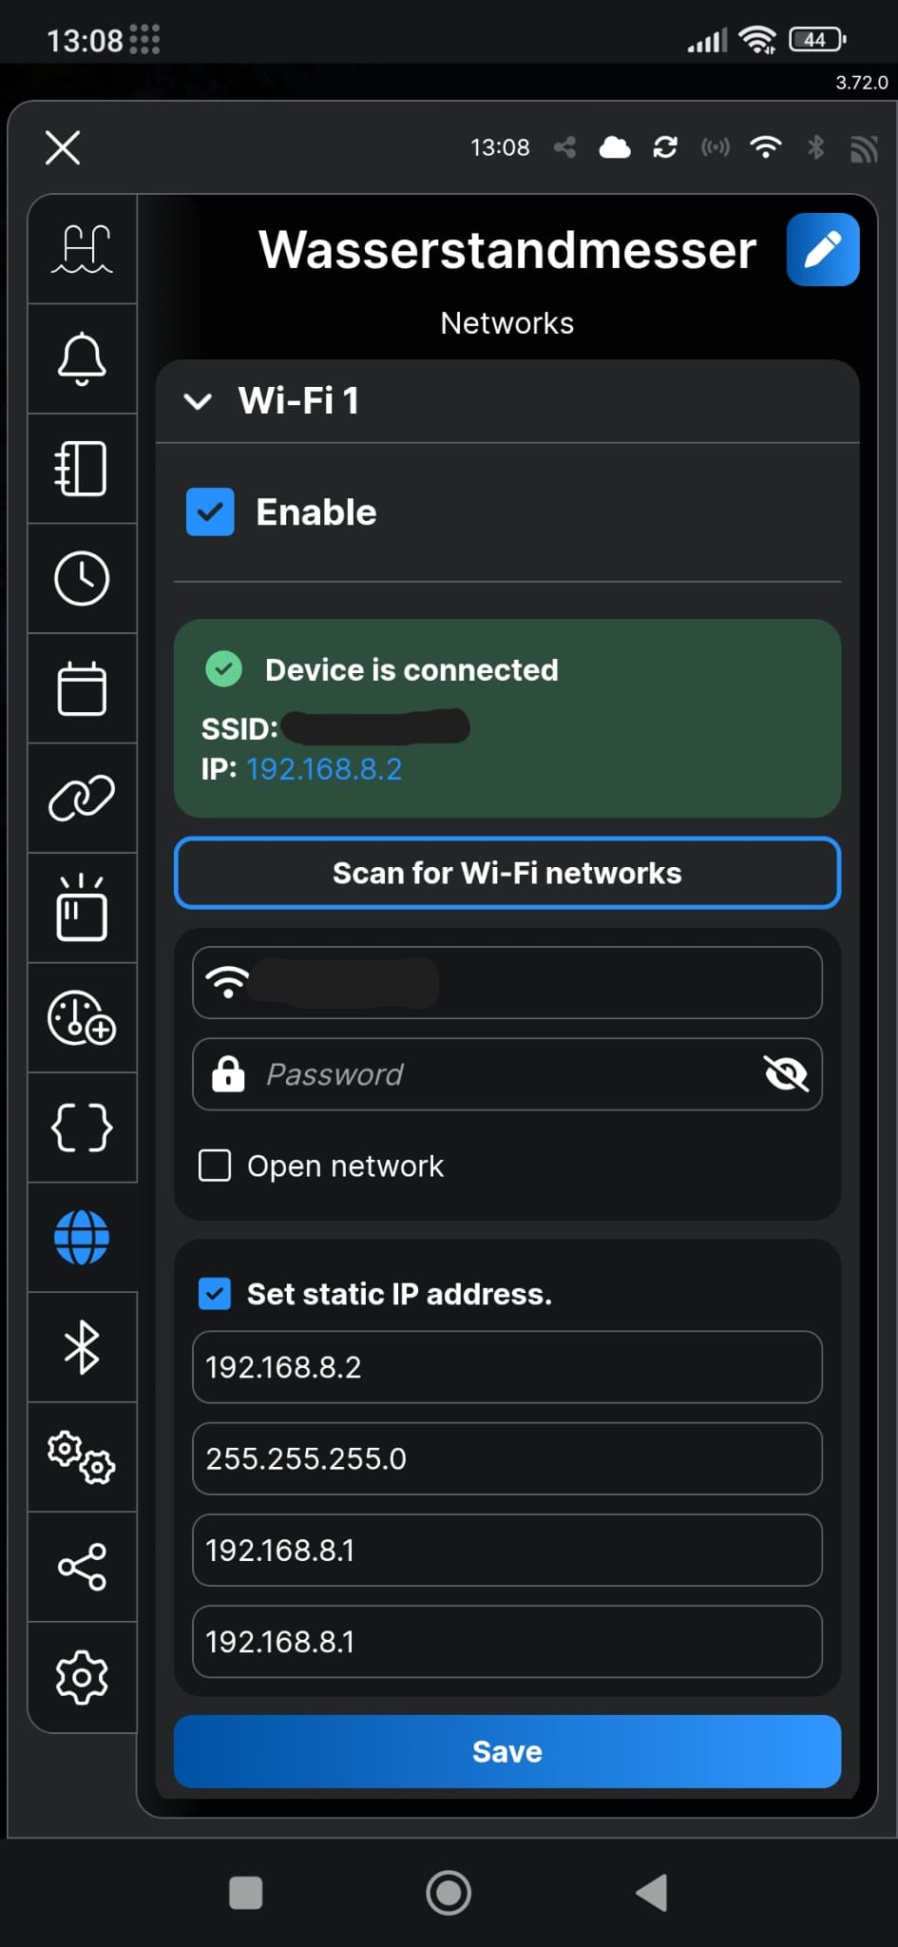Click Scan for Wi-Fi networks button
Image resolution: width=898 pixels, height=1947 pixels.
pyautogui.click(x=507, y=873)
